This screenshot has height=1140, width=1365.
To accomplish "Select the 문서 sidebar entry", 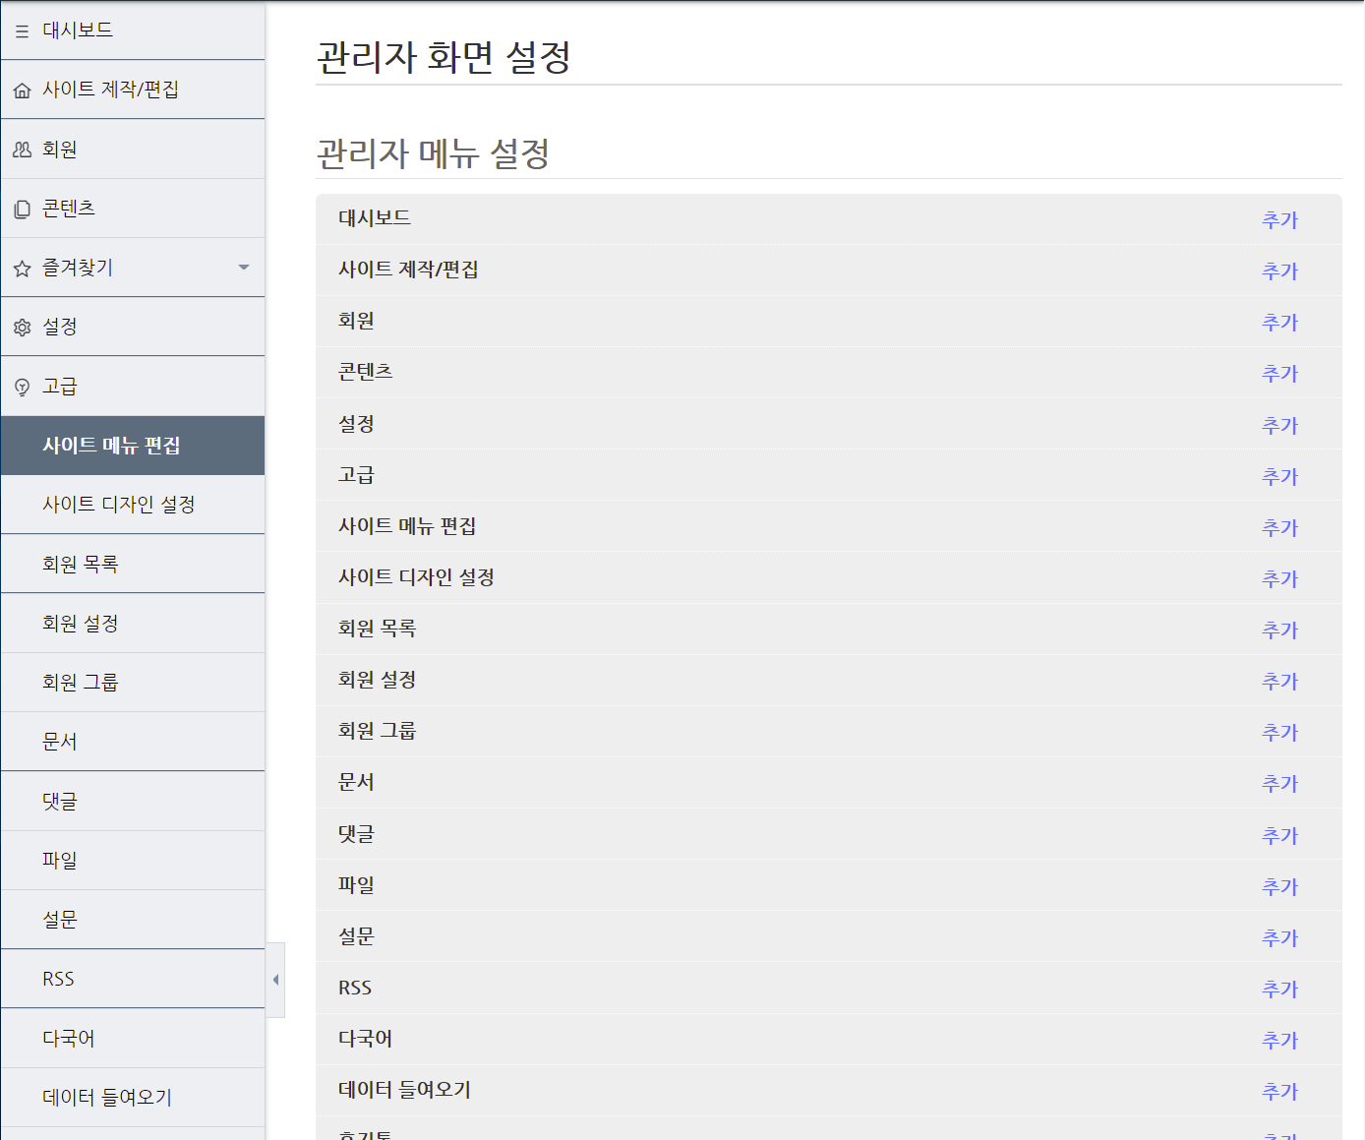I will 59,741.
